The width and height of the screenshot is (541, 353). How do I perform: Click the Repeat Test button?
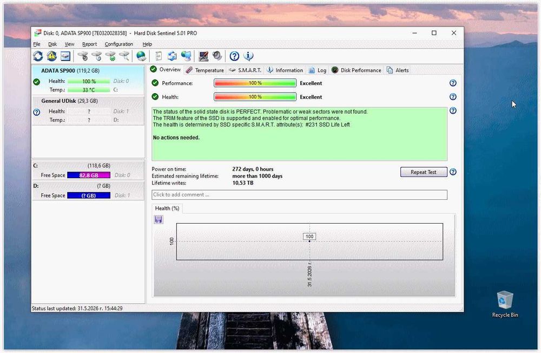pyautogui.click(x=424, y=172)
